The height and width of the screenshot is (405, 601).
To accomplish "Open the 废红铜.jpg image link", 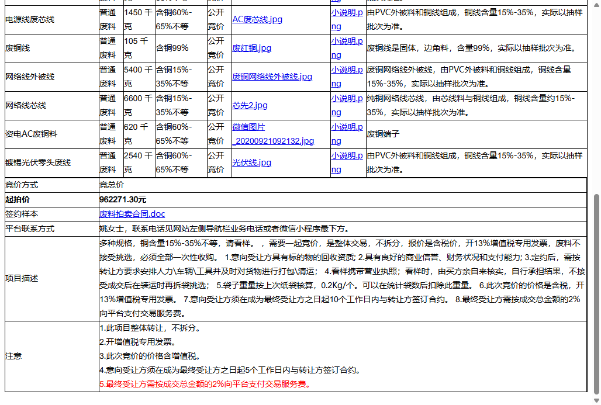I will coord(251,49).
